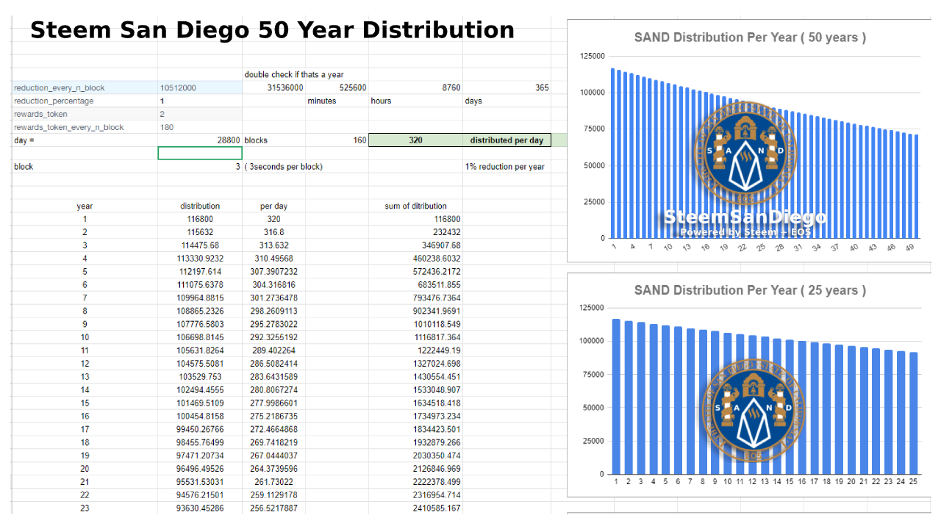Screen dimensions: 941x529
Task: Select the green highlighted 320 cell
Action: tap(415, 140)
